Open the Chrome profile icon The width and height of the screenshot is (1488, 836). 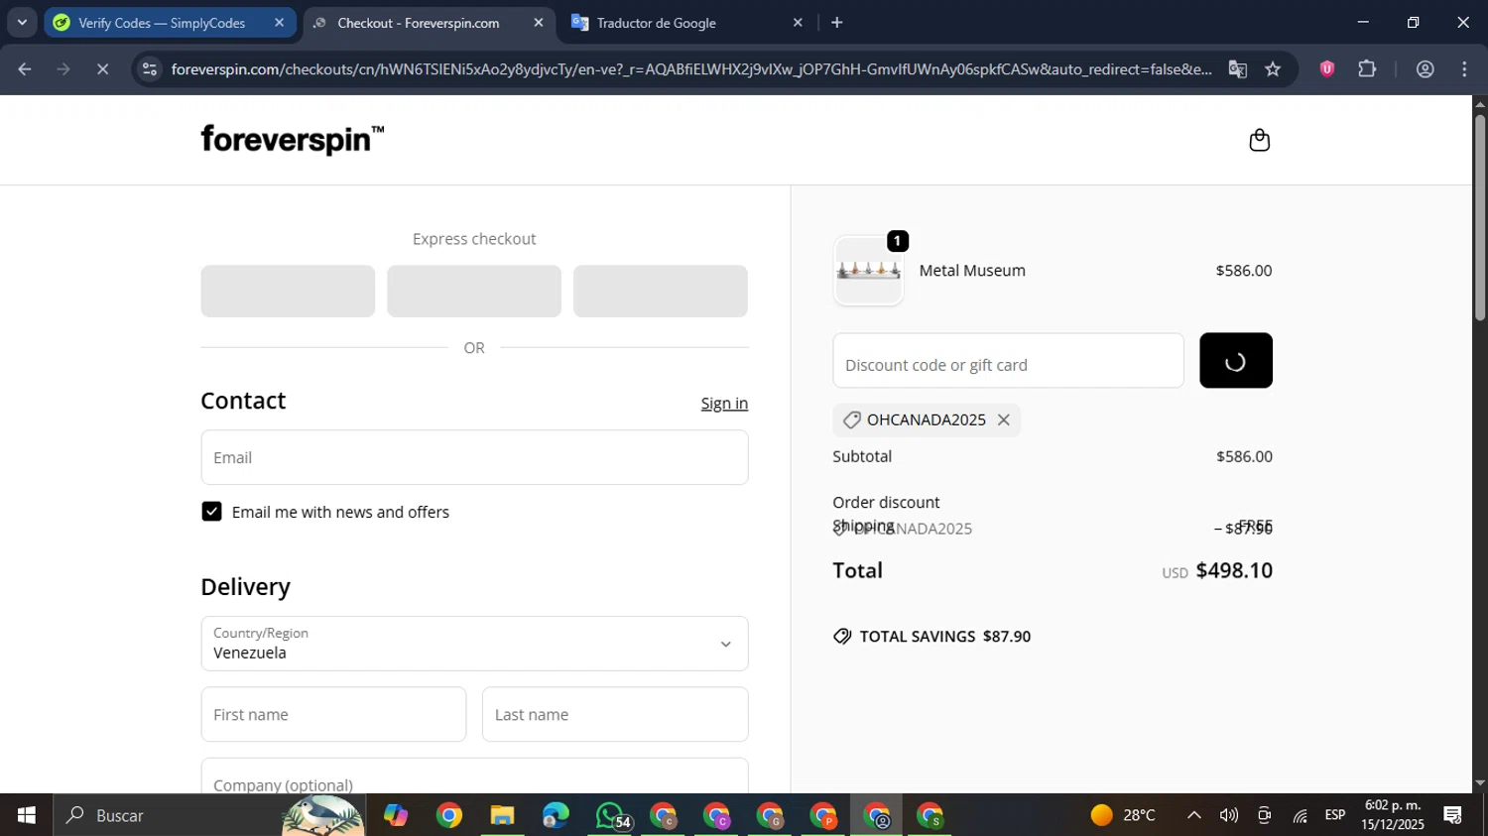(x=1425, y=69)
